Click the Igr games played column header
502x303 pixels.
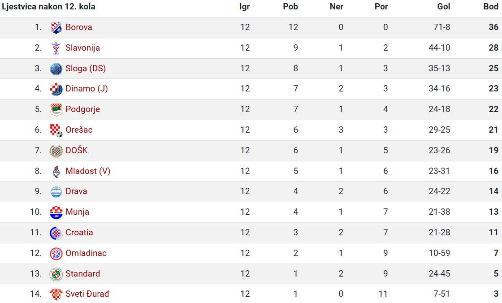(245, 7)
